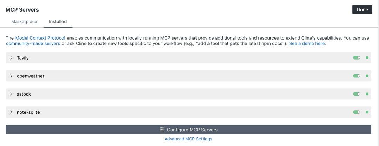The image size is (379, 146).
Task: Click the note-sqlite green status dot
Action: click(367, 112)
